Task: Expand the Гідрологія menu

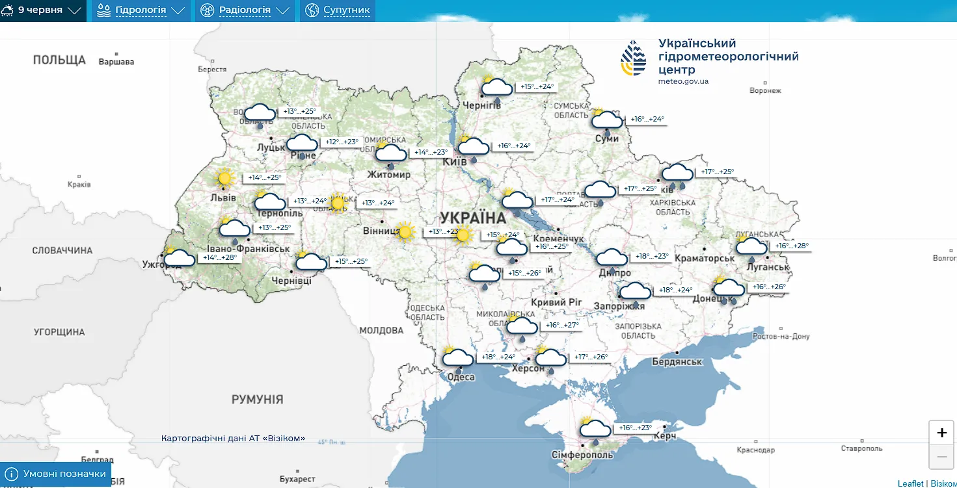Action: [141, 10]
